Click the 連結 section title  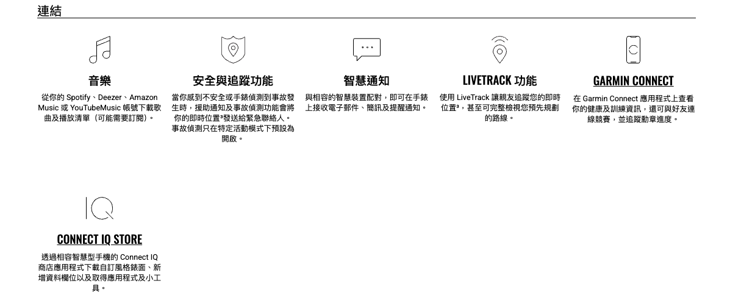[49, 11]
